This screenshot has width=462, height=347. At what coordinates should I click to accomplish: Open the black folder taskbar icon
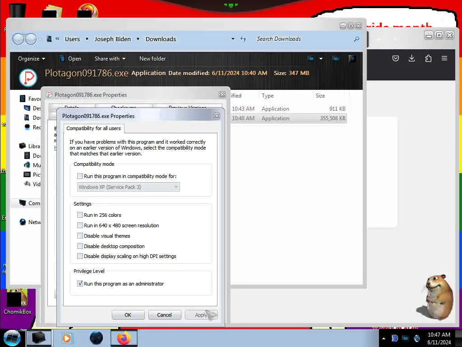(x=39, y=338)
